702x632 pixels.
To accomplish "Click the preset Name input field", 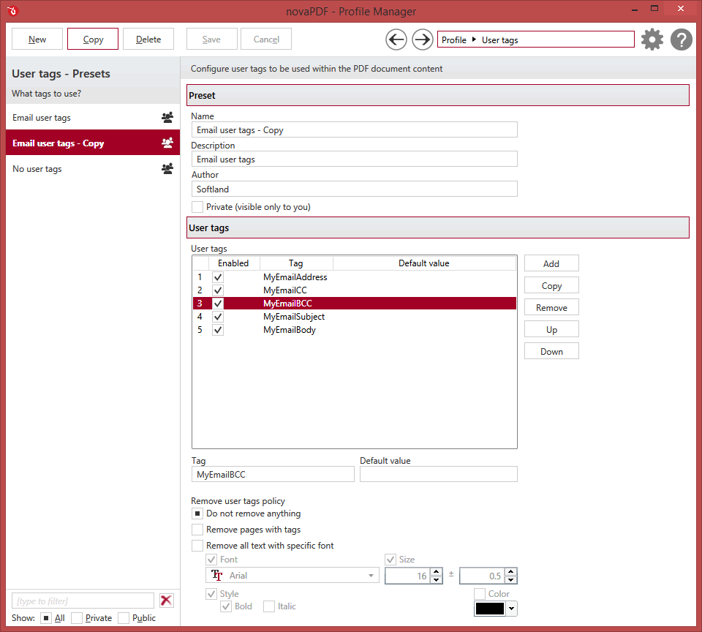I will (355, 130).
